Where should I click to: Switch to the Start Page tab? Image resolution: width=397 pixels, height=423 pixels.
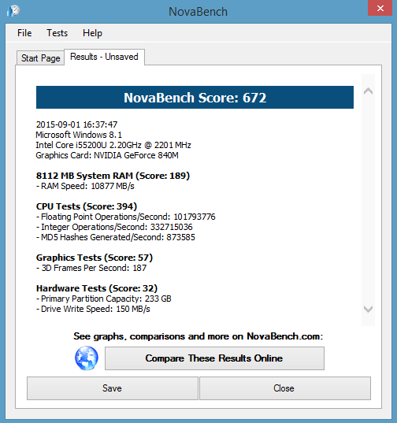tap(40, 58)
